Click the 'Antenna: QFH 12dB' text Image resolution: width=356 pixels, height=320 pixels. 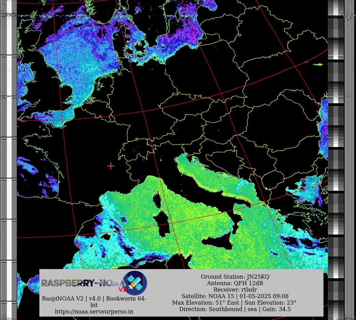(x=235, y=283)
